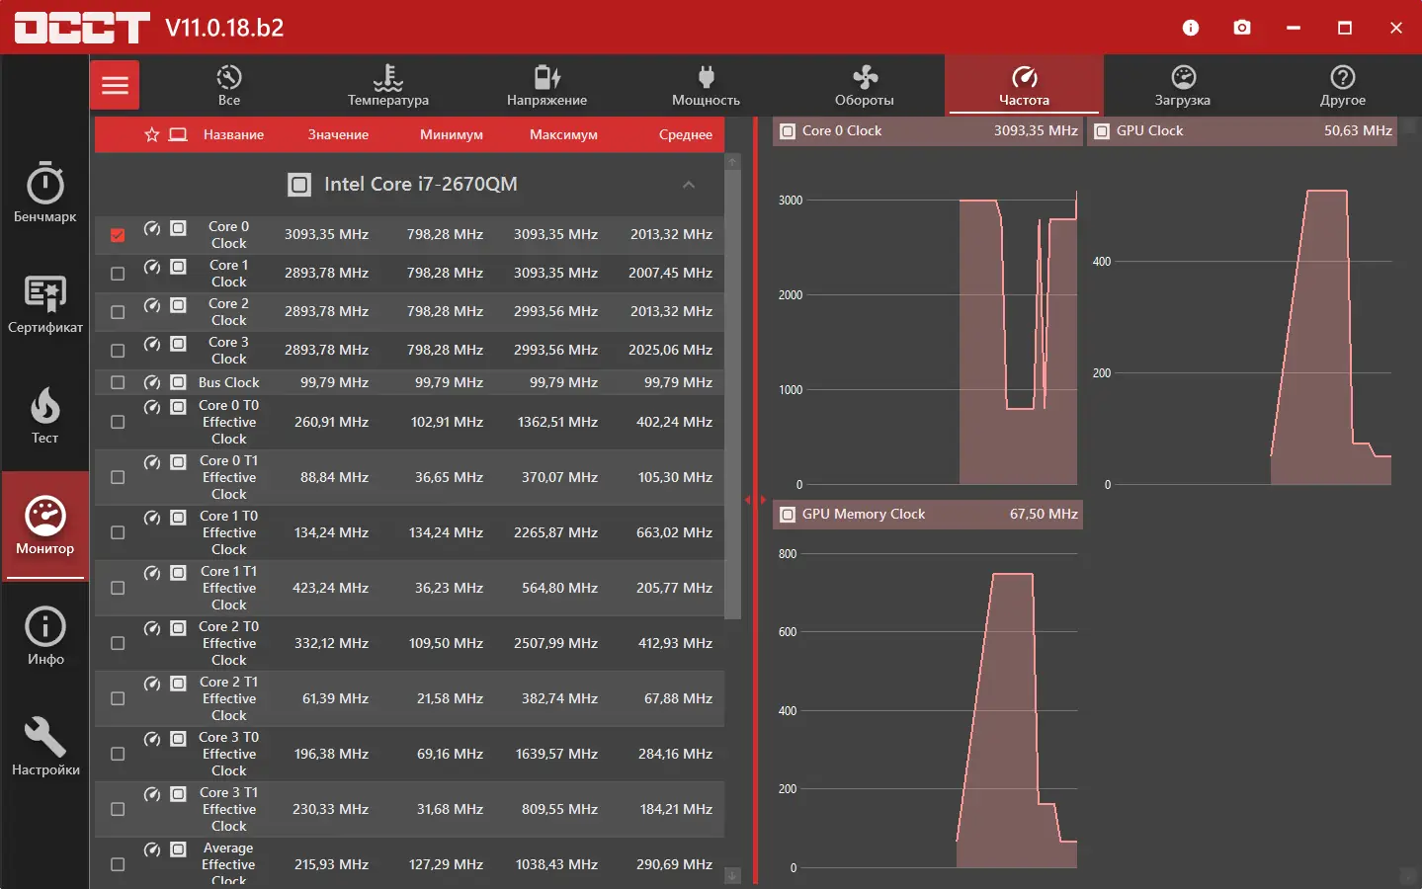Image resolution: width=1422 pixels, height=889 pixels.
Task: Switch to the Загрузка tab
Action: tap(1183, 85)
